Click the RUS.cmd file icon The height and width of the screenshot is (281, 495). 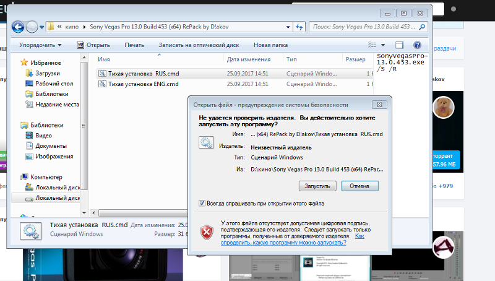click(x=102, y=74)
